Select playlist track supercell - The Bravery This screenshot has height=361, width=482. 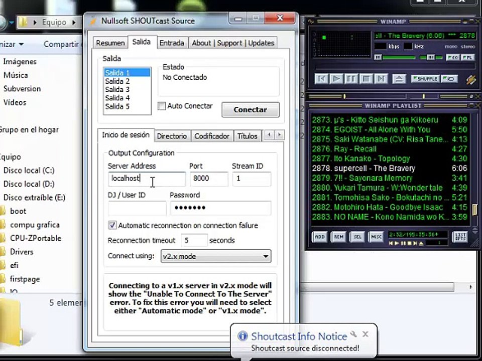[390, 168]
